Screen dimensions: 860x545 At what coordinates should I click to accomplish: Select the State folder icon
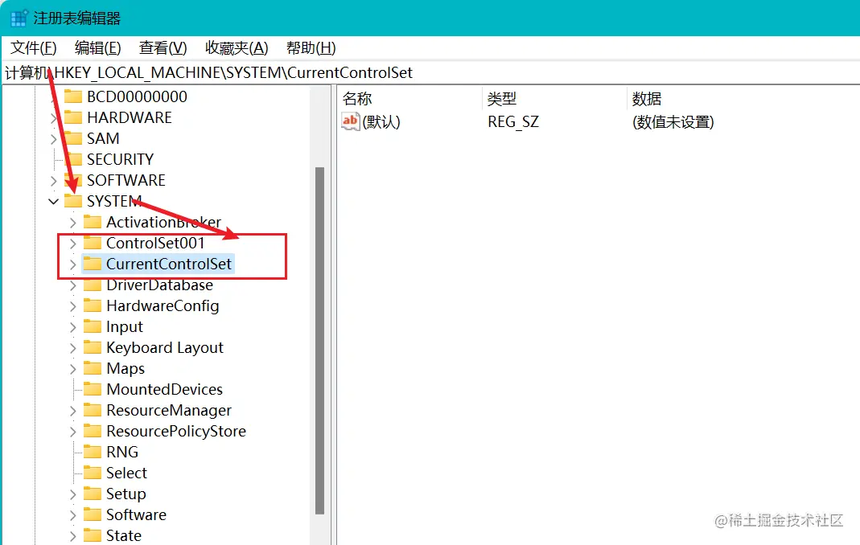(93, 535)
